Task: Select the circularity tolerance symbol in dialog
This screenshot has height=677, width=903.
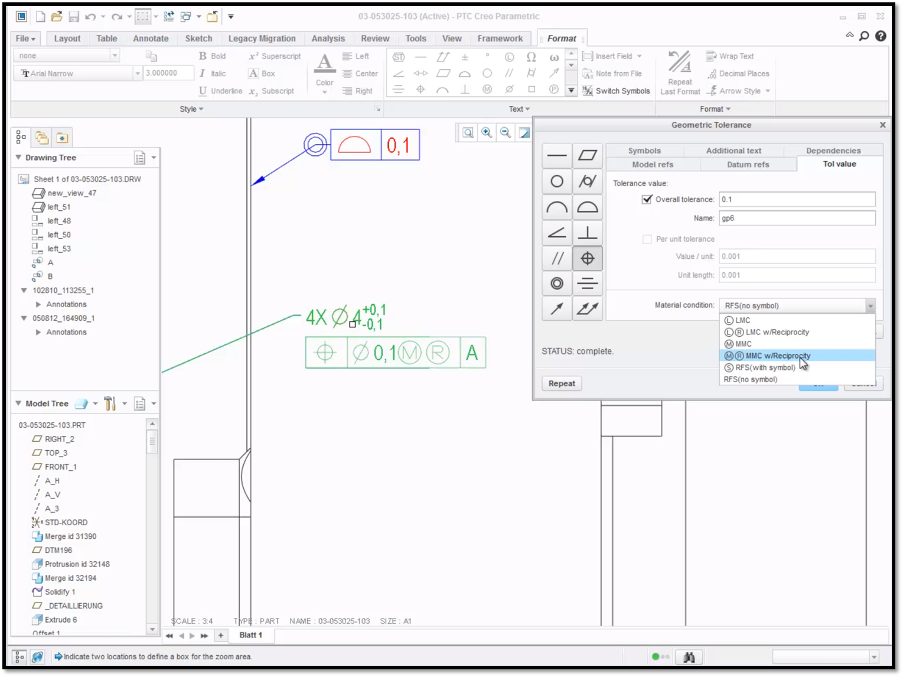Action: tap(557, 181)
